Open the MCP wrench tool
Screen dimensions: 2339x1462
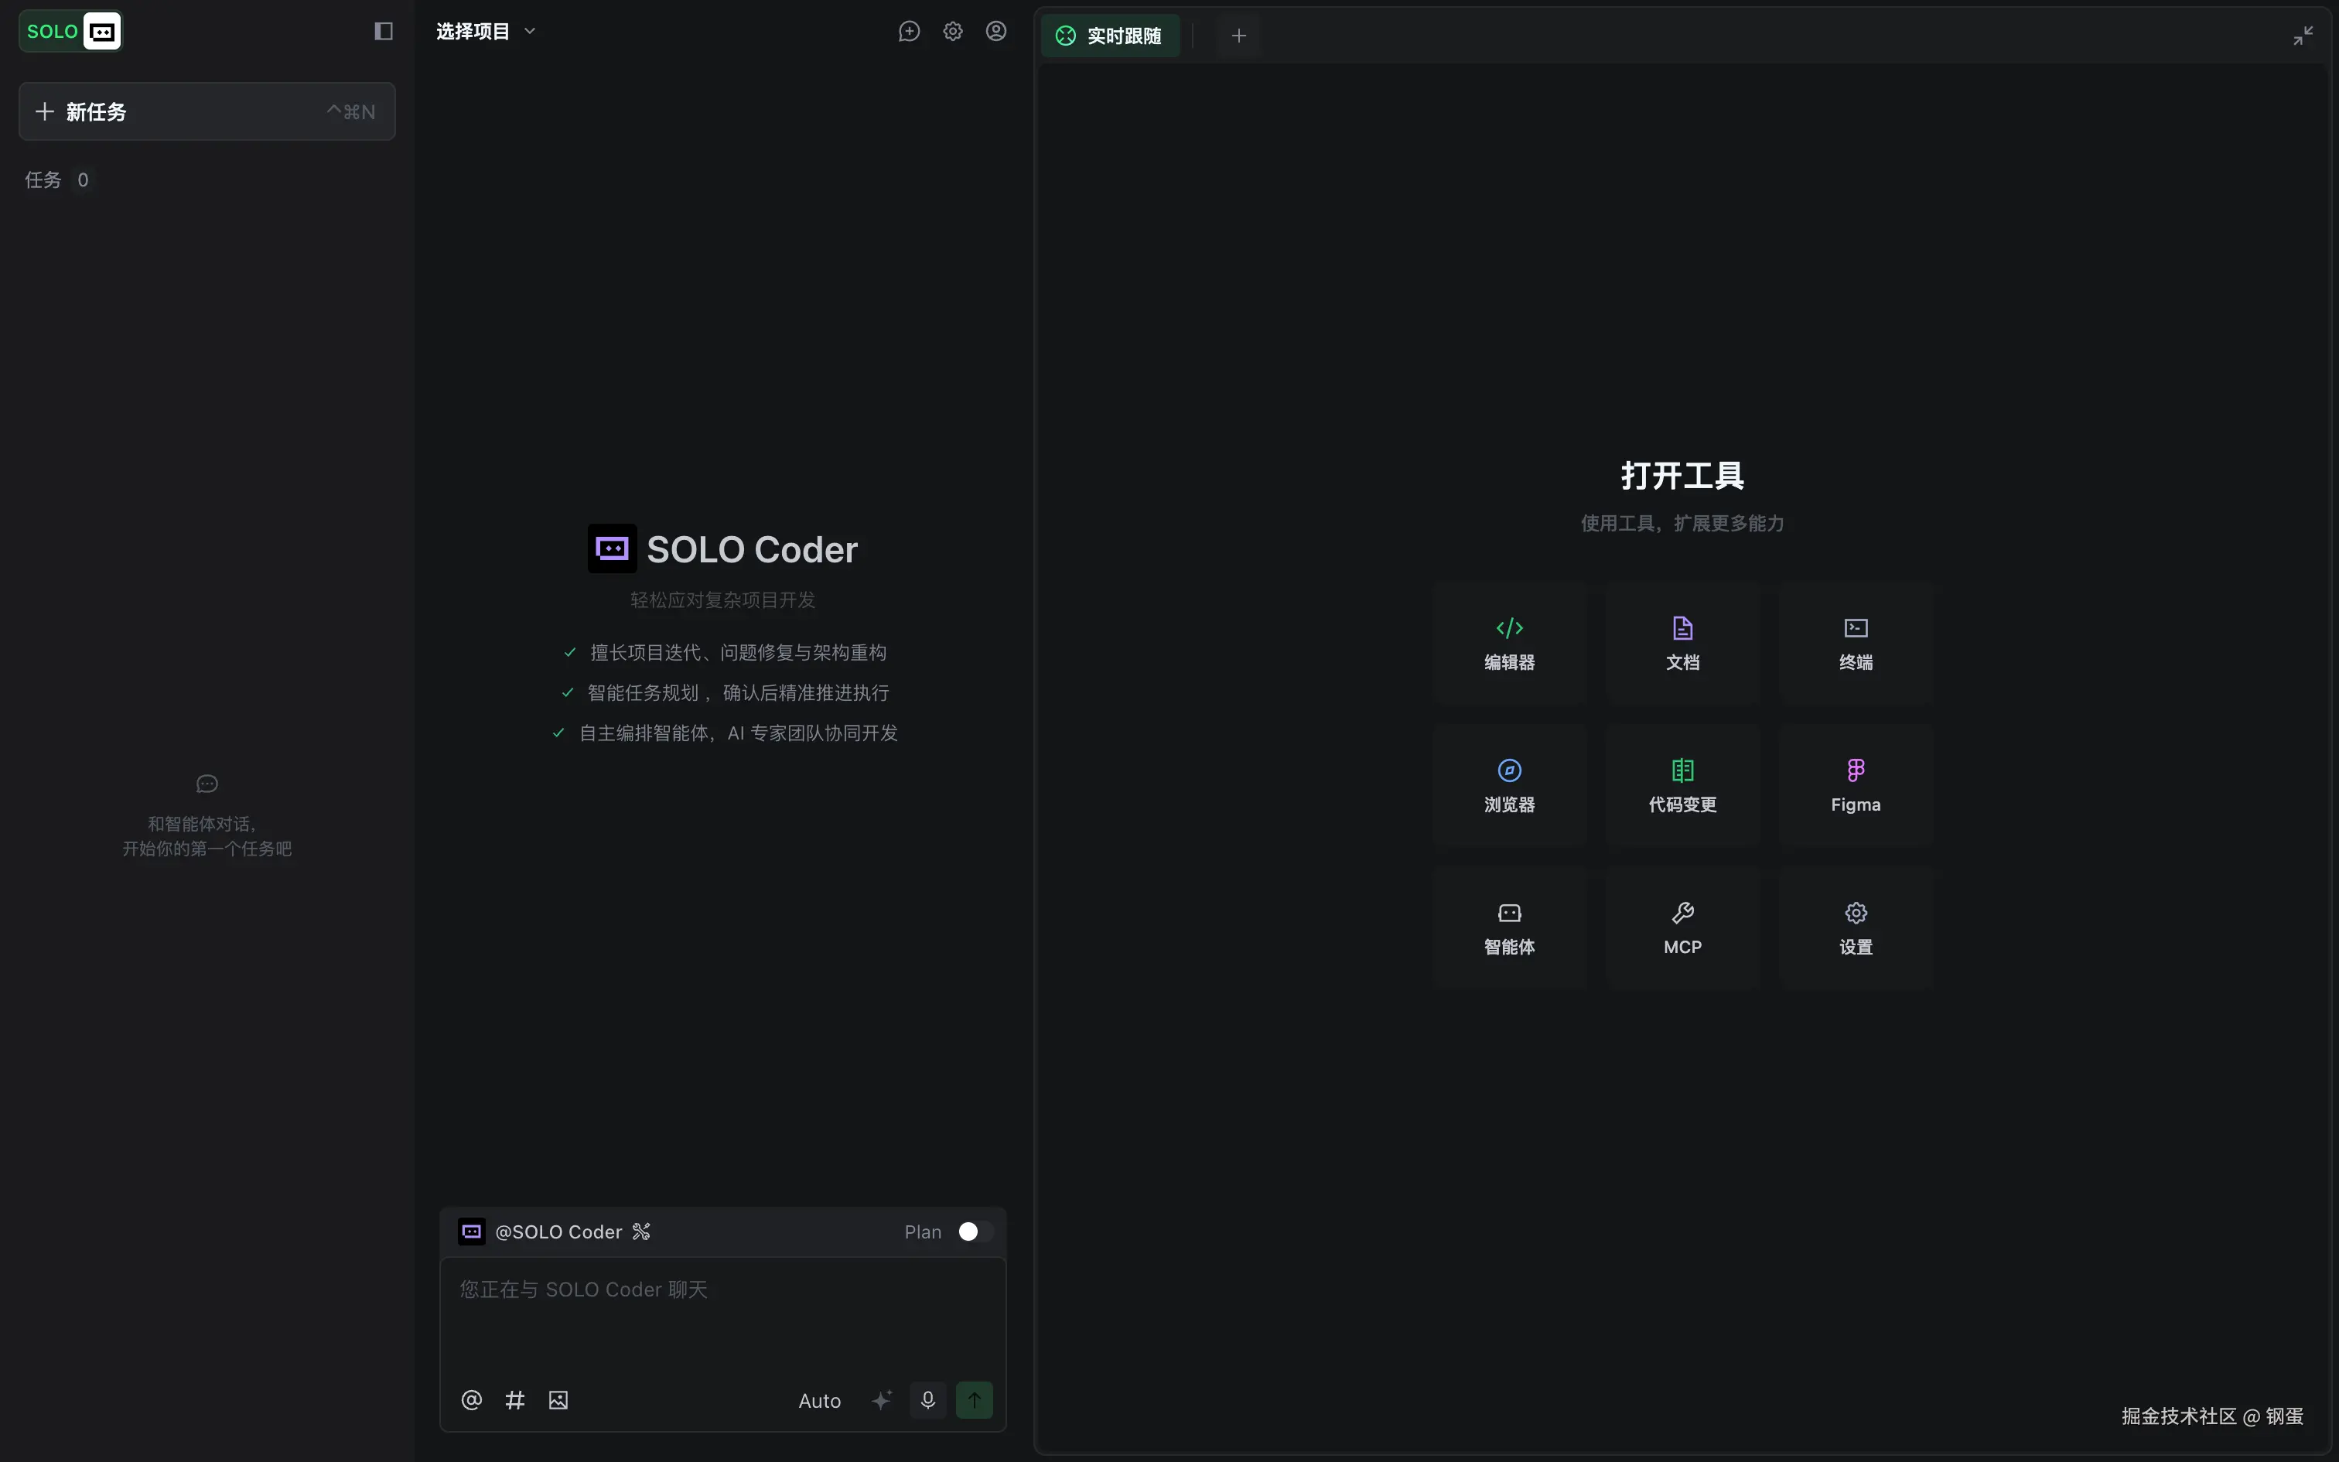pyautogui.click(x=1682, y=928)
